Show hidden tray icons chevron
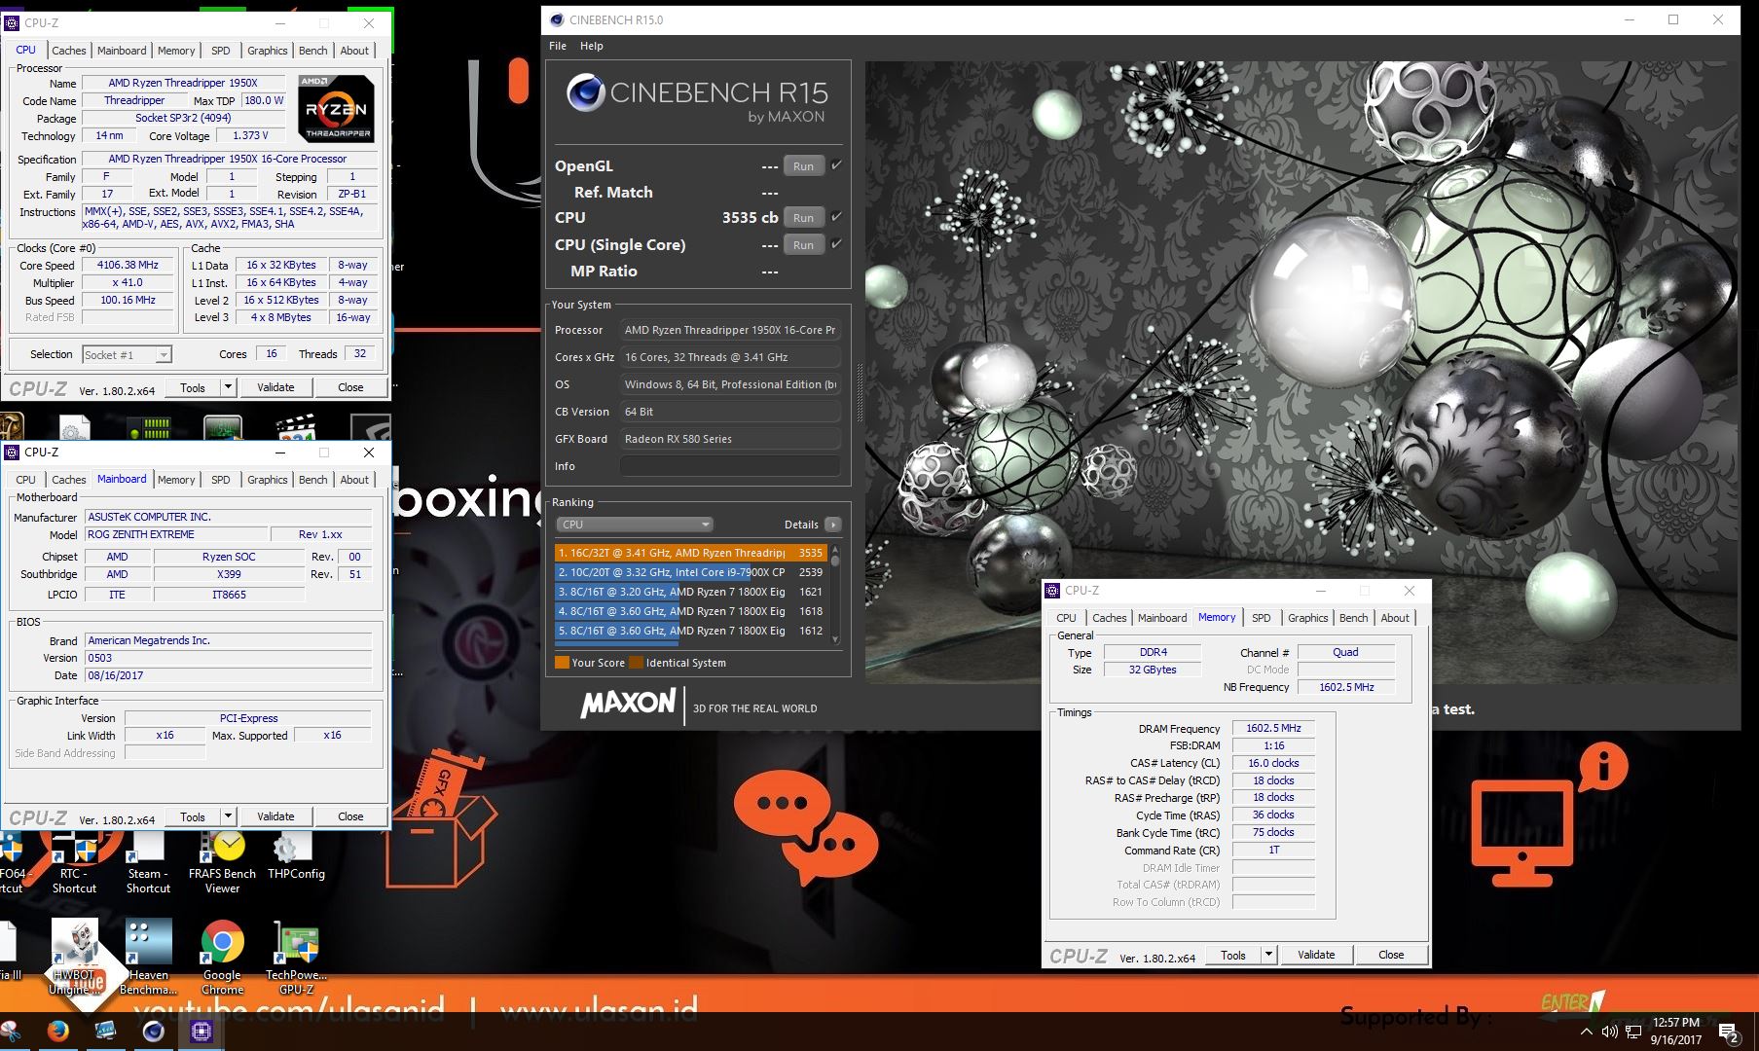 [x=1586, y=1032]
